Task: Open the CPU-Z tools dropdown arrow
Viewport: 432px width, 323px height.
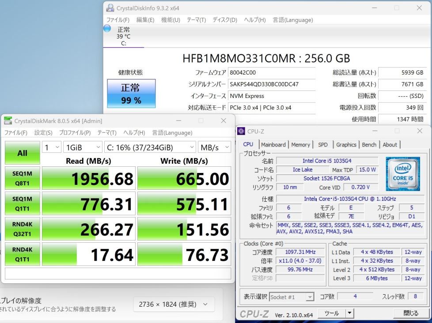Action: click(x=349, y=313)
